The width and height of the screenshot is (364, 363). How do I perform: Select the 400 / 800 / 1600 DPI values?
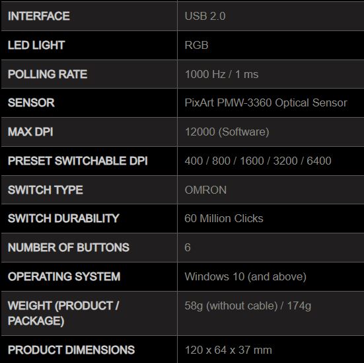tap(224, 161)
